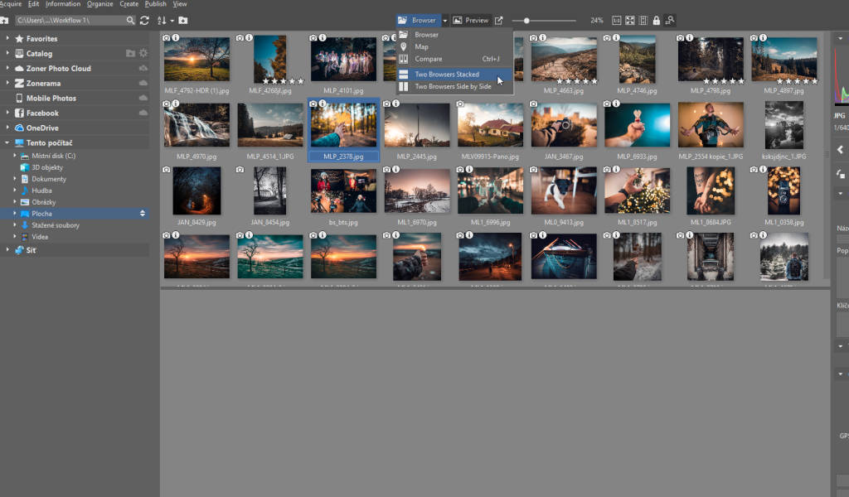Collapse the Tento počítač tree item

tap(5, 142)
